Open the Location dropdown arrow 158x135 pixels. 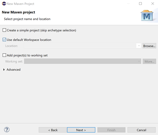coord(139,46)
